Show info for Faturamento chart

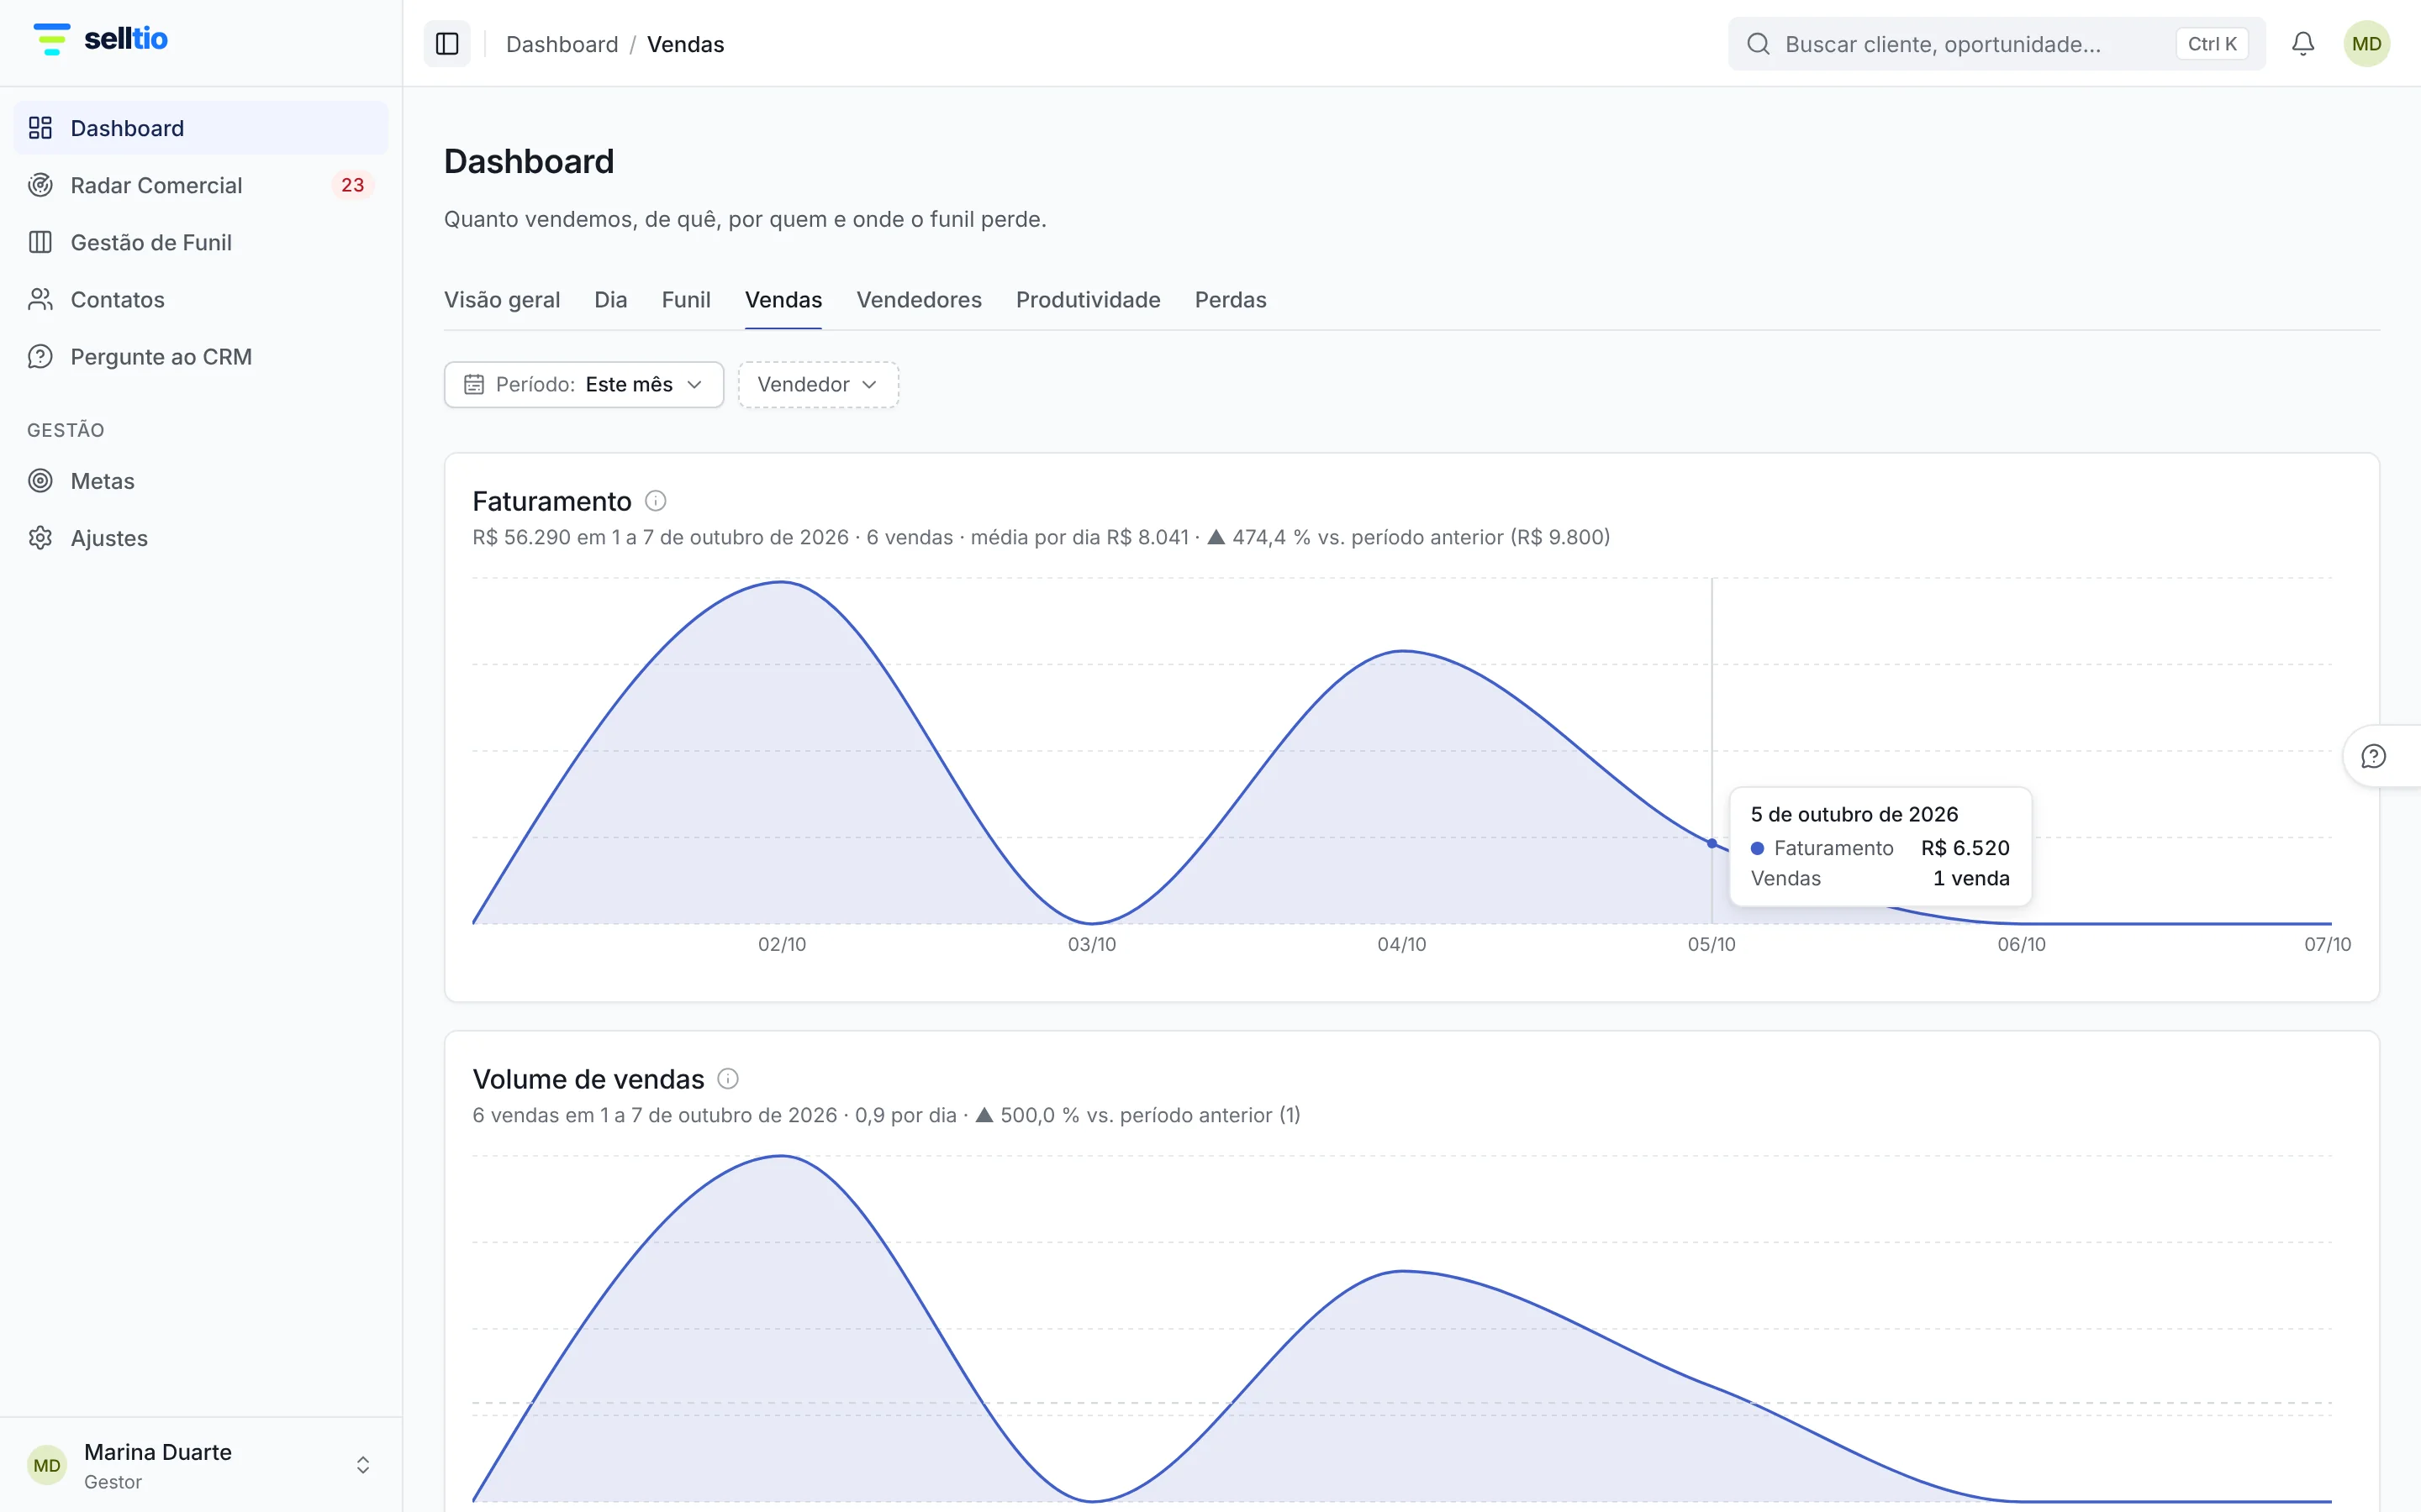click(x=656, y=500)
